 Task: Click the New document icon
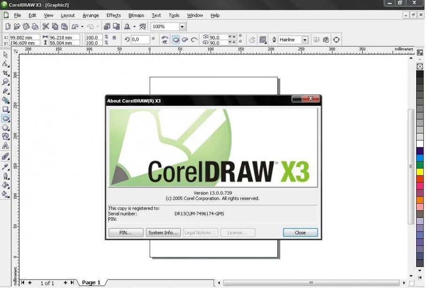[8, 26]
